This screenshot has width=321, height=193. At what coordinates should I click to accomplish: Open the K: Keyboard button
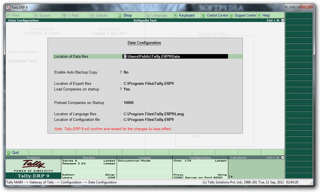tap(187, 15)
